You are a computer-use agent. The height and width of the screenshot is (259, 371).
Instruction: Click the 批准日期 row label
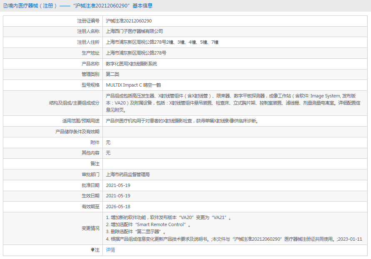[91, 185]
